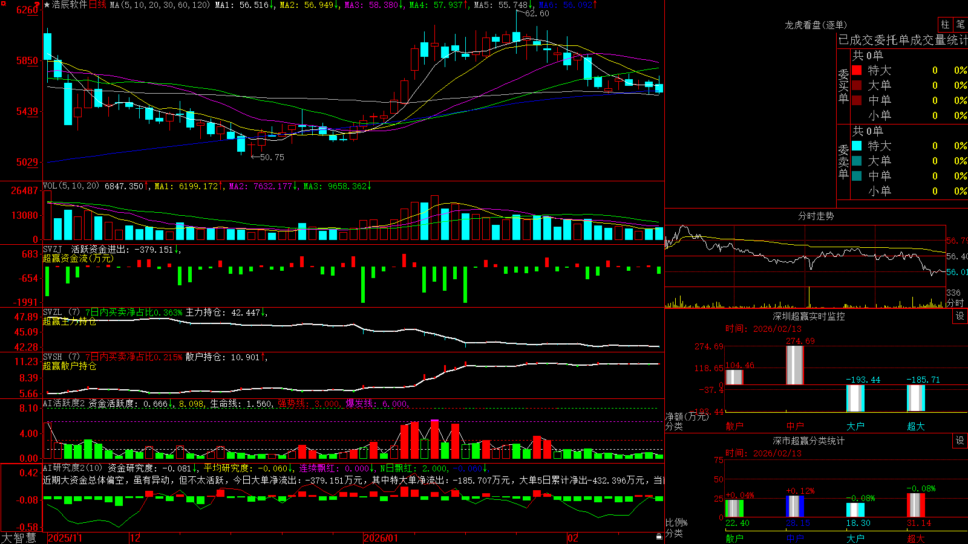The width and height of the screenshot is (968, 544).
Task: Click the AI活跃度2 indicator title
Action: pyautogui.click(x=64, y=403)
